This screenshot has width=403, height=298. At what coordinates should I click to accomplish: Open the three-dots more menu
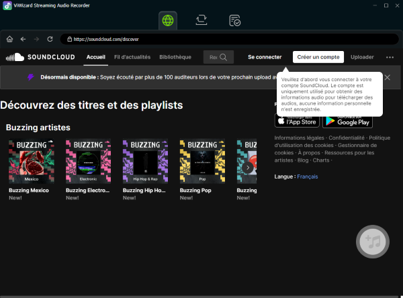coord(390,57)
